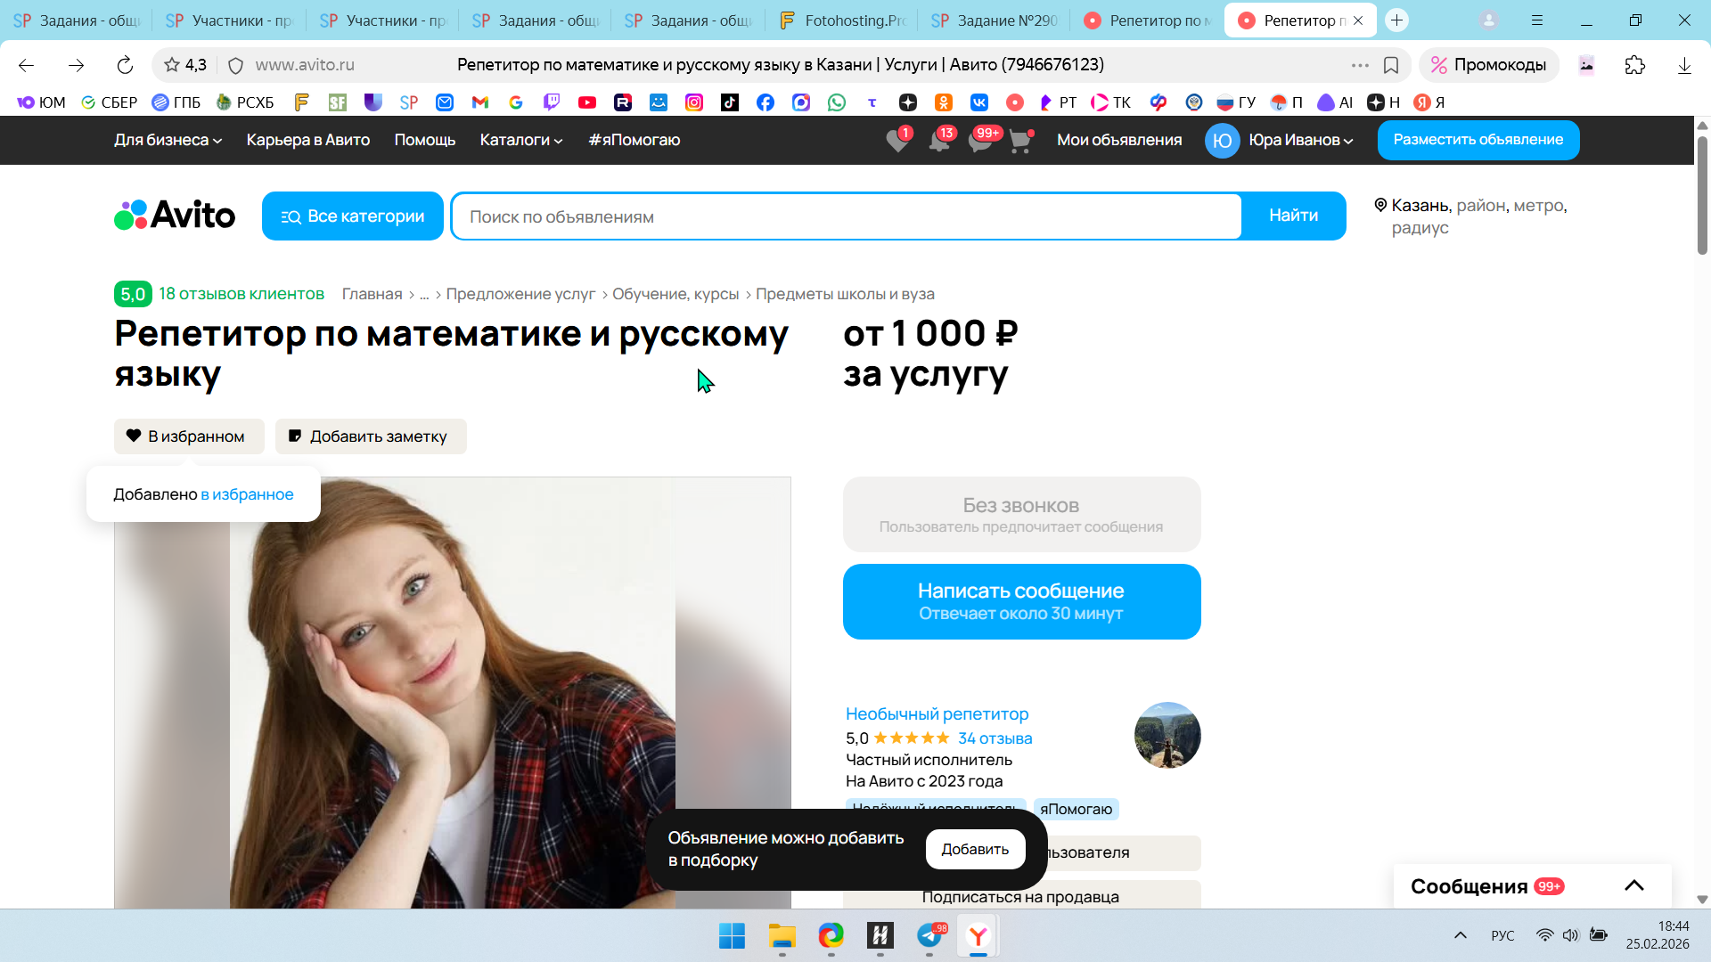Open 18 отзывов клиентов link
The image size is (1711, 962).
point(241,294)
